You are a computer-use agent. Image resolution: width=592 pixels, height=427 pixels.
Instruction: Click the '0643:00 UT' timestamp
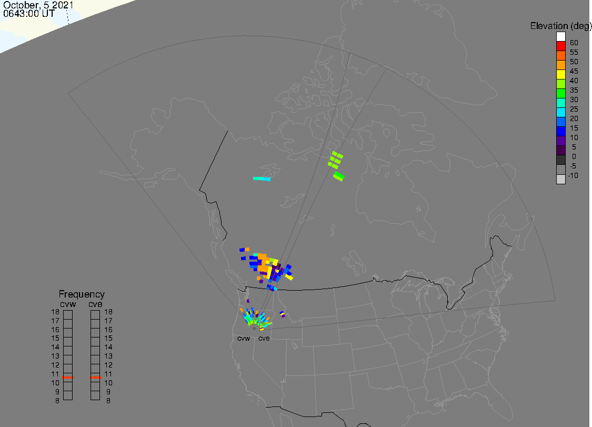[29, 14]
